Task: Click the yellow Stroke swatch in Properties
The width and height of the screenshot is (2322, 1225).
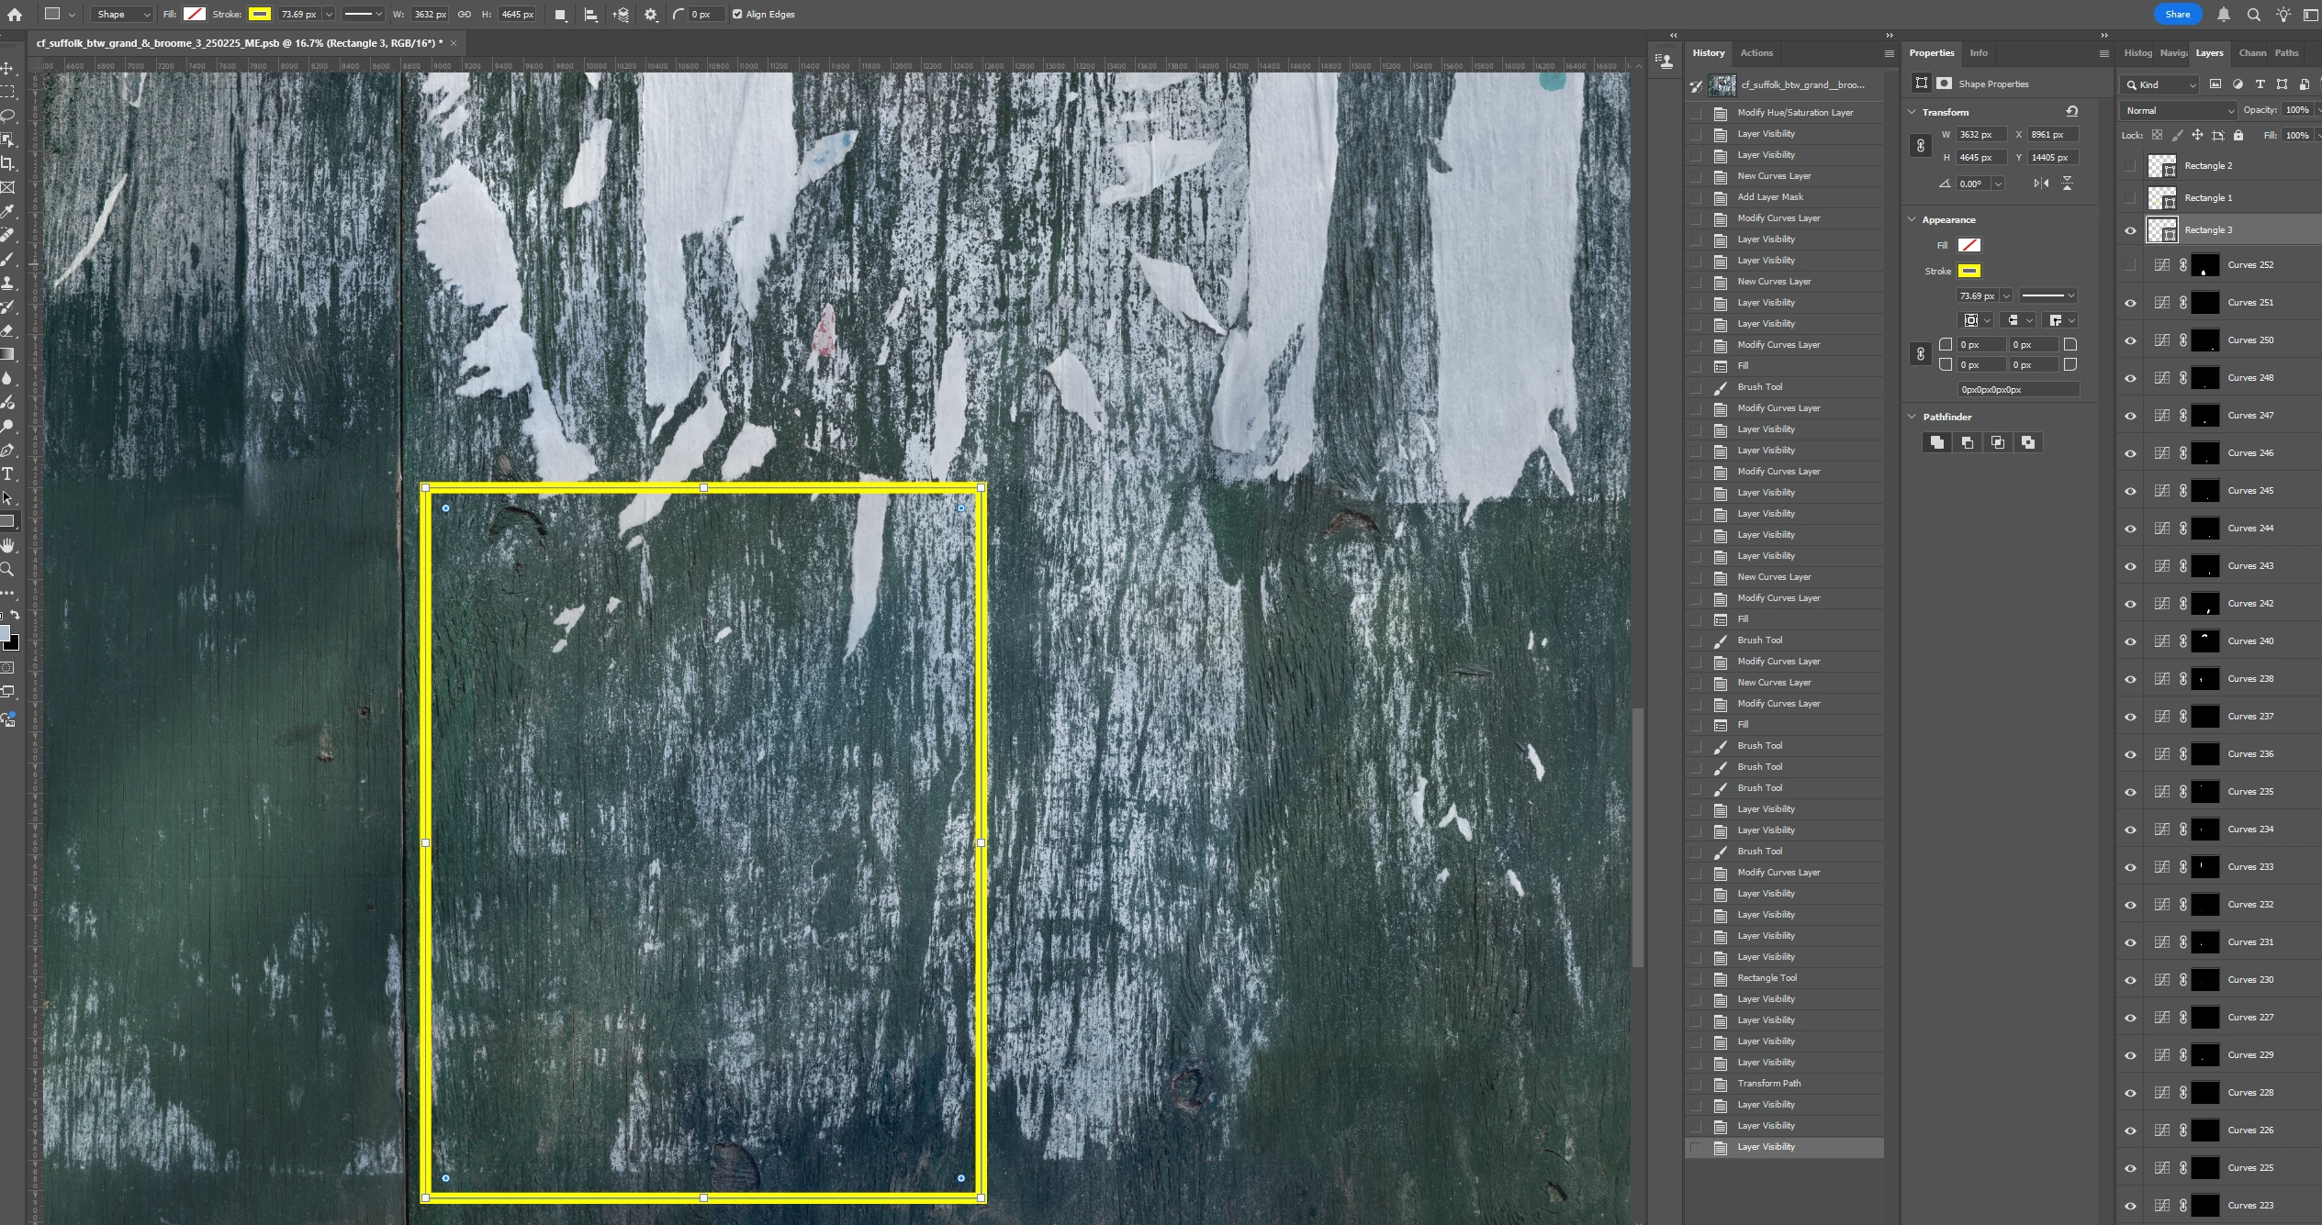Action: (1969, 271)
